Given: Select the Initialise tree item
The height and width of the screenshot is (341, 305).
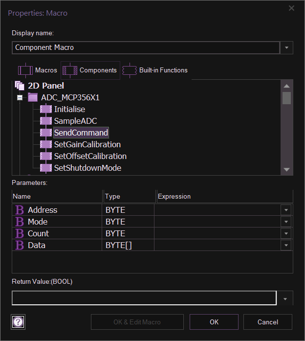Looking at the screenshot, I should pos(69,109).
